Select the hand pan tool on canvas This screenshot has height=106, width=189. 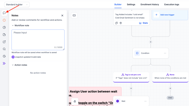tap(75, 102)
